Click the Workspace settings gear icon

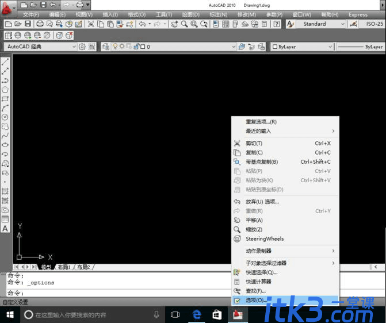tap(82, 47)
